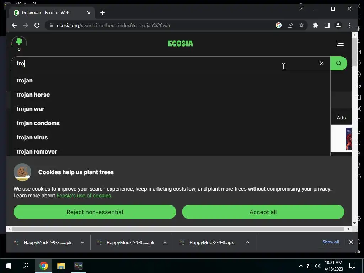Bookmark this page with the star
The image size is (364, 273).
tap(301, 25)
